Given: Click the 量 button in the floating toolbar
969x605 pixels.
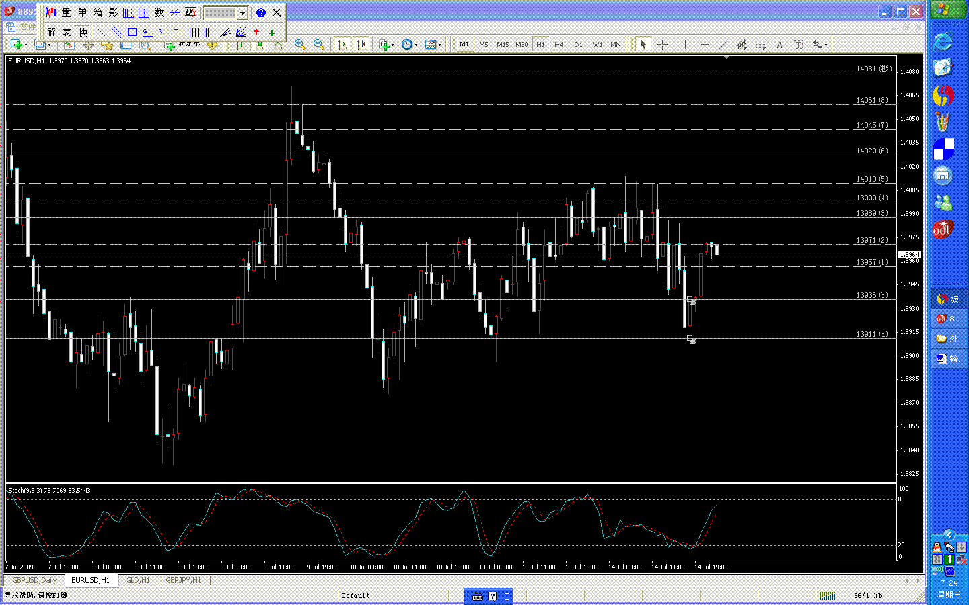Looking at the screenshot, I should coord(66,13).
